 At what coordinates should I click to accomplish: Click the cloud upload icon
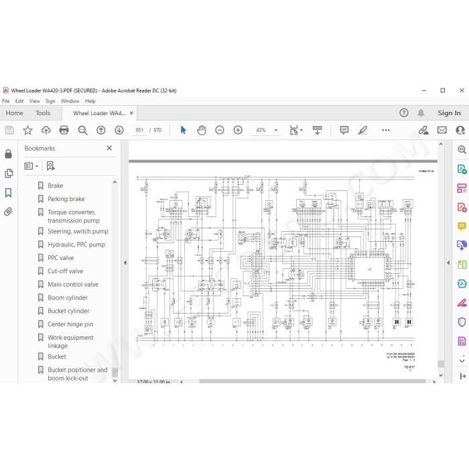[46, 130]
